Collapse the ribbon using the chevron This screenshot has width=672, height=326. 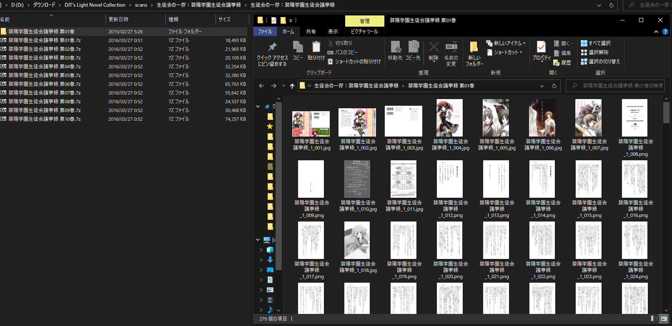click(656, 32)
